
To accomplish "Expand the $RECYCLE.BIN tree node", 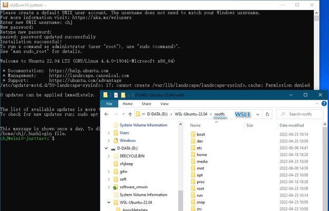I will click(109, 156).
